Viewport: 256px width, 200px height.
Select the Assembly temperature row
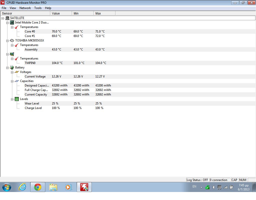tap(140, 49)
